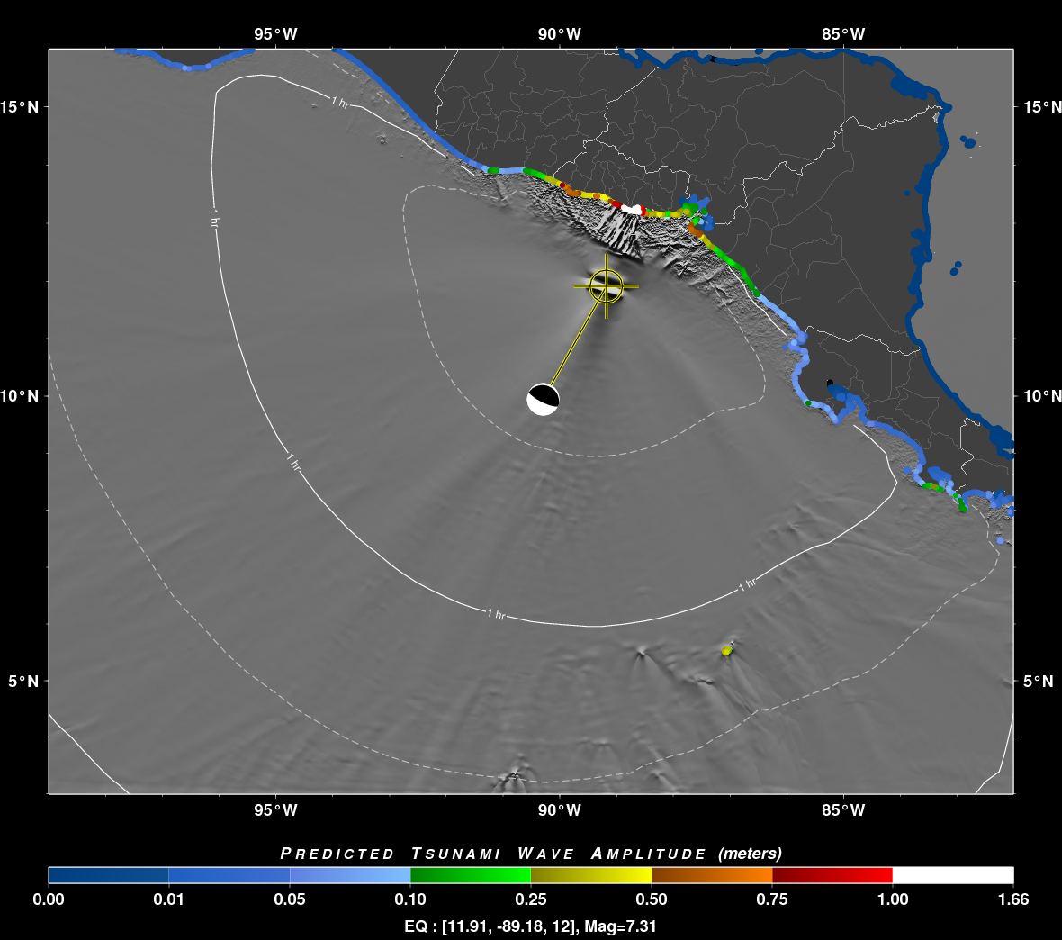The height and width of the screenshot is (940, 1062).
Task: Choose the green 0.10–0.25 color bar segment
Action: coord(471,875)
